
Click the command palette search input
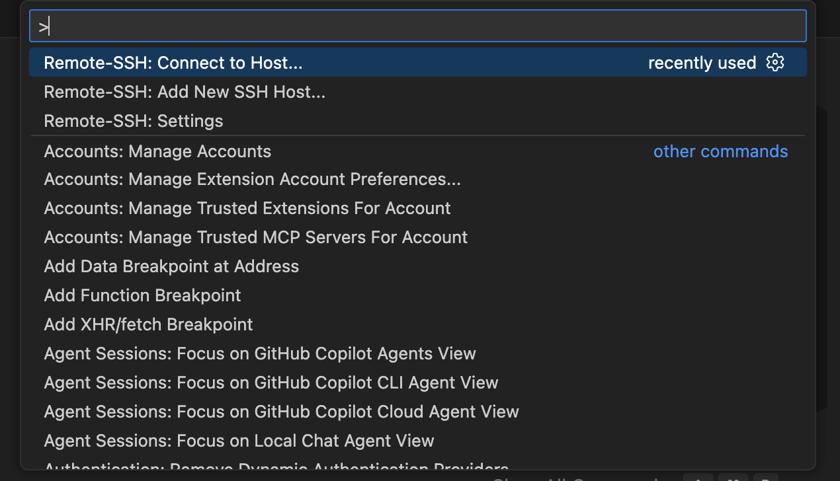418,27
